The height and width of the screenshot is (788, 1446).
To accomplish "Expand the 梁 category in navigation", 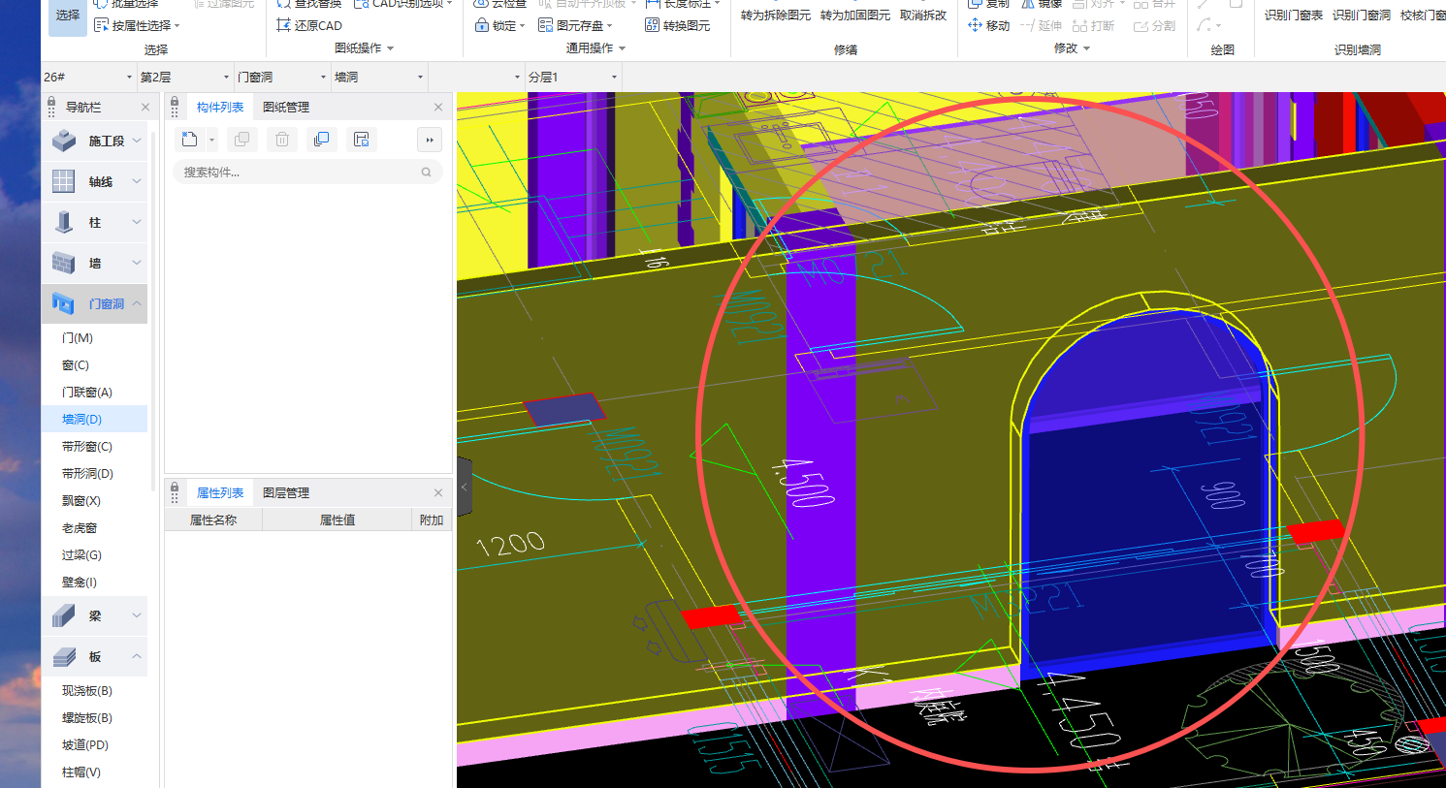I will [95, 615].
